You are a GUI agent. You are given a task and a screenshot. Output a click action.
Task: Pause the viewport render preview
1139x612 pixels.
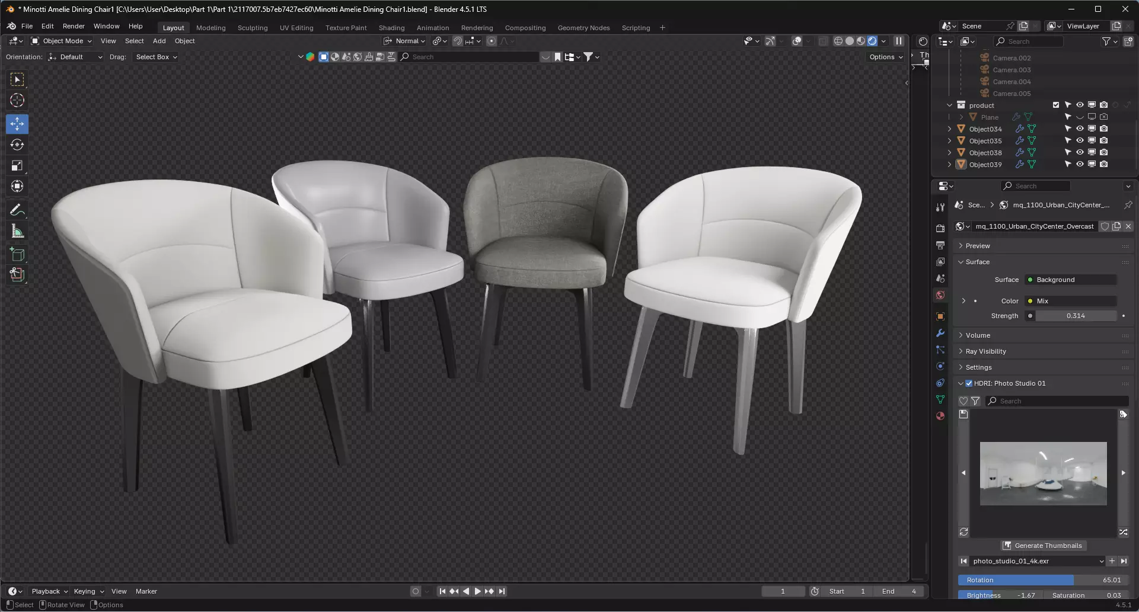pos(899,41)
